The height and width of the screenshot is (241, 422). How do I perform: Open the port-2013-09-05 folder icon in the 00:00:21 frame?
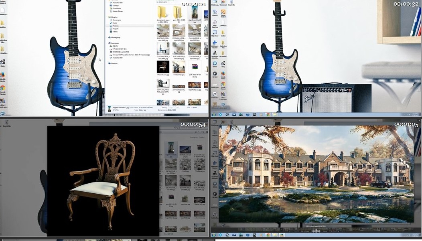(x=179, y=12)
